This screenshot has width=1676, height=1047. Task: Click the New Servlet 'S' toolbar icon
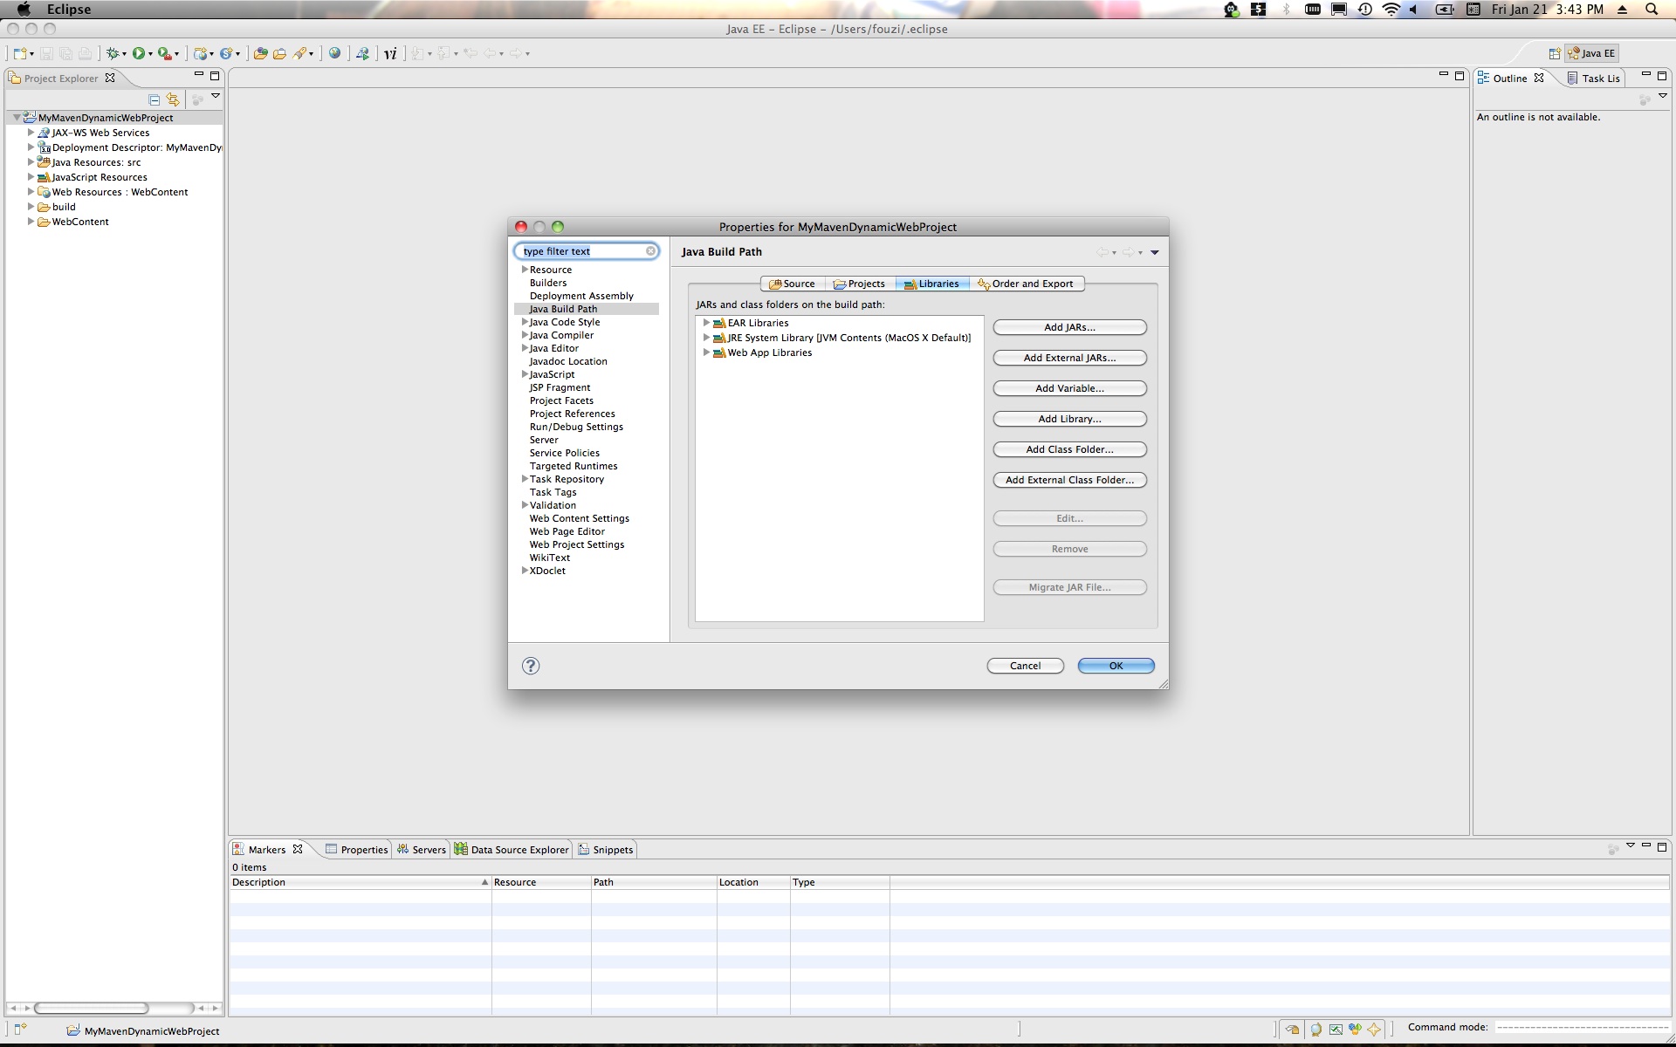click(x=227, y=53)
